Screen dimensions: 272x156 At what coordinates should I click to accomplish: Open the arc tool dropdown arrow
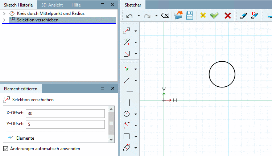[x=136, y=126]
